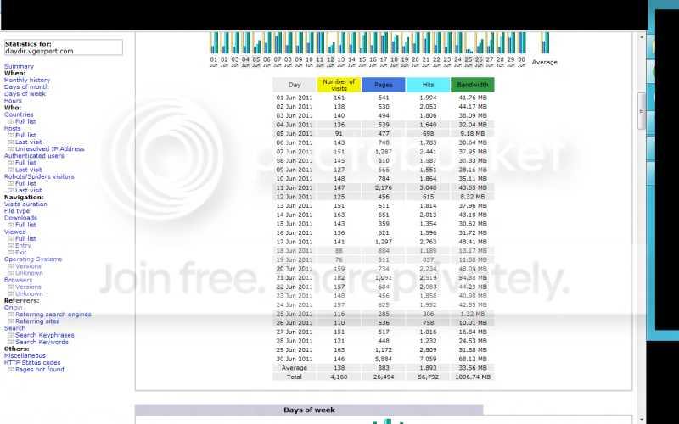Open the Countries link
This screenshot has height=424, width=679.
coord(19,114)
